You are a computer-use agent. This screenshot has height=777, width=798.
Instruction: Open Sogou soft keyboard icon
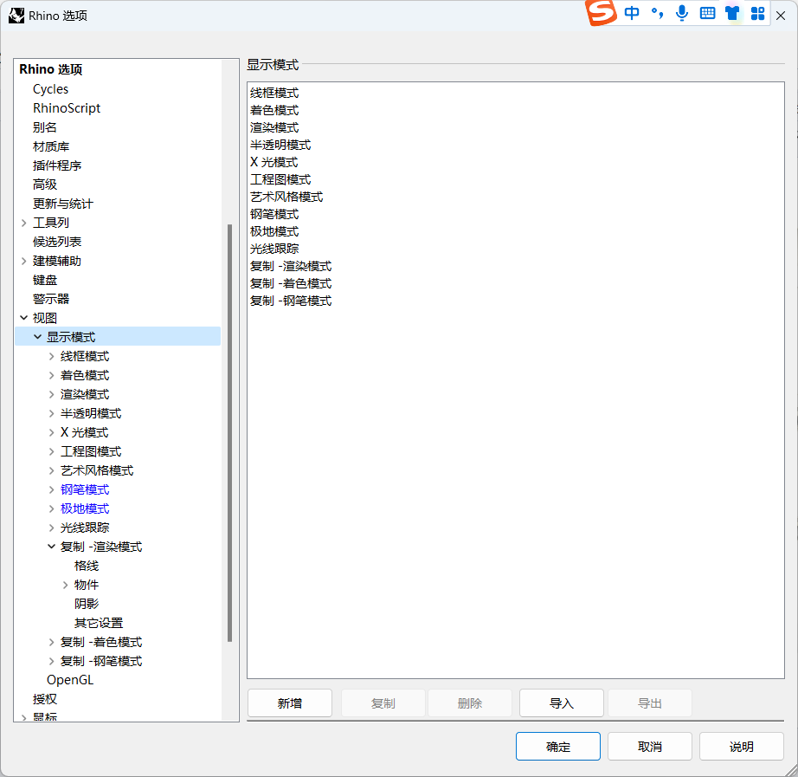click(707, 13)
